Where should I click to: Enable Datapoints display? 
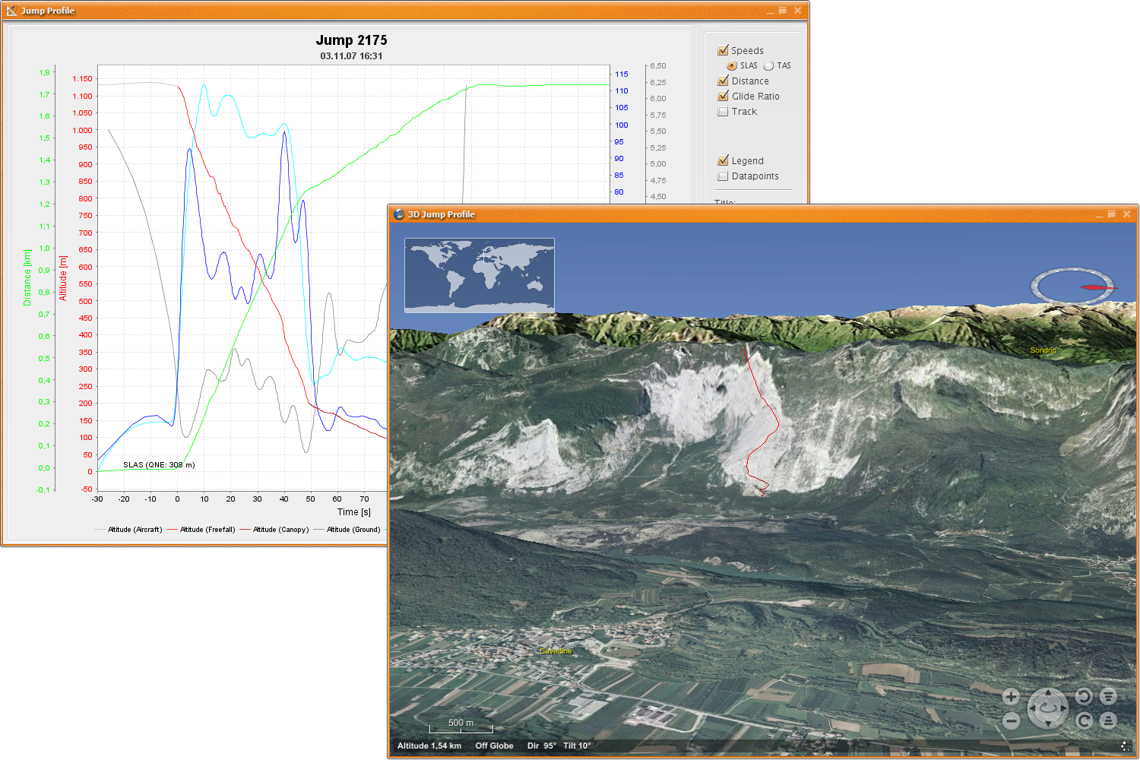pyautogui.click(x=724, y=176)
